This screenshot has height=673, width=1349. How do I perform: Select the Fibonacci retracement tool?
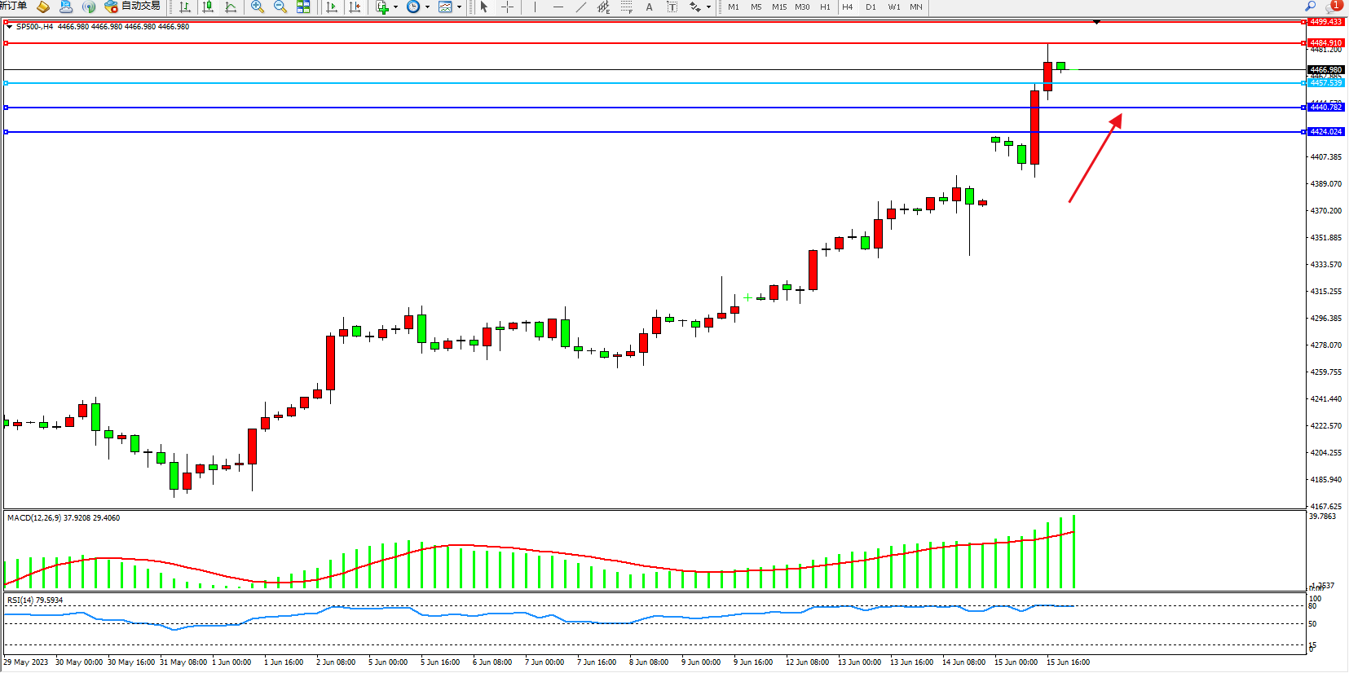click(x=626, y=7)
